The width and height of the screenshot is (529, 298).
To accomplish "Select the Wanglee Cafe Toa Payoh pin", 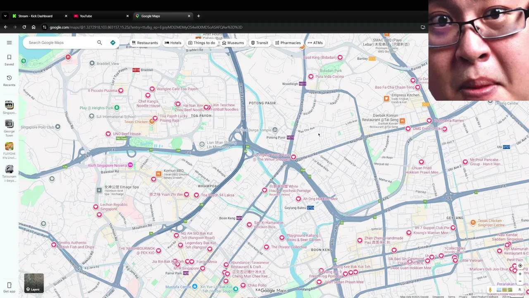I will [152, 89].
